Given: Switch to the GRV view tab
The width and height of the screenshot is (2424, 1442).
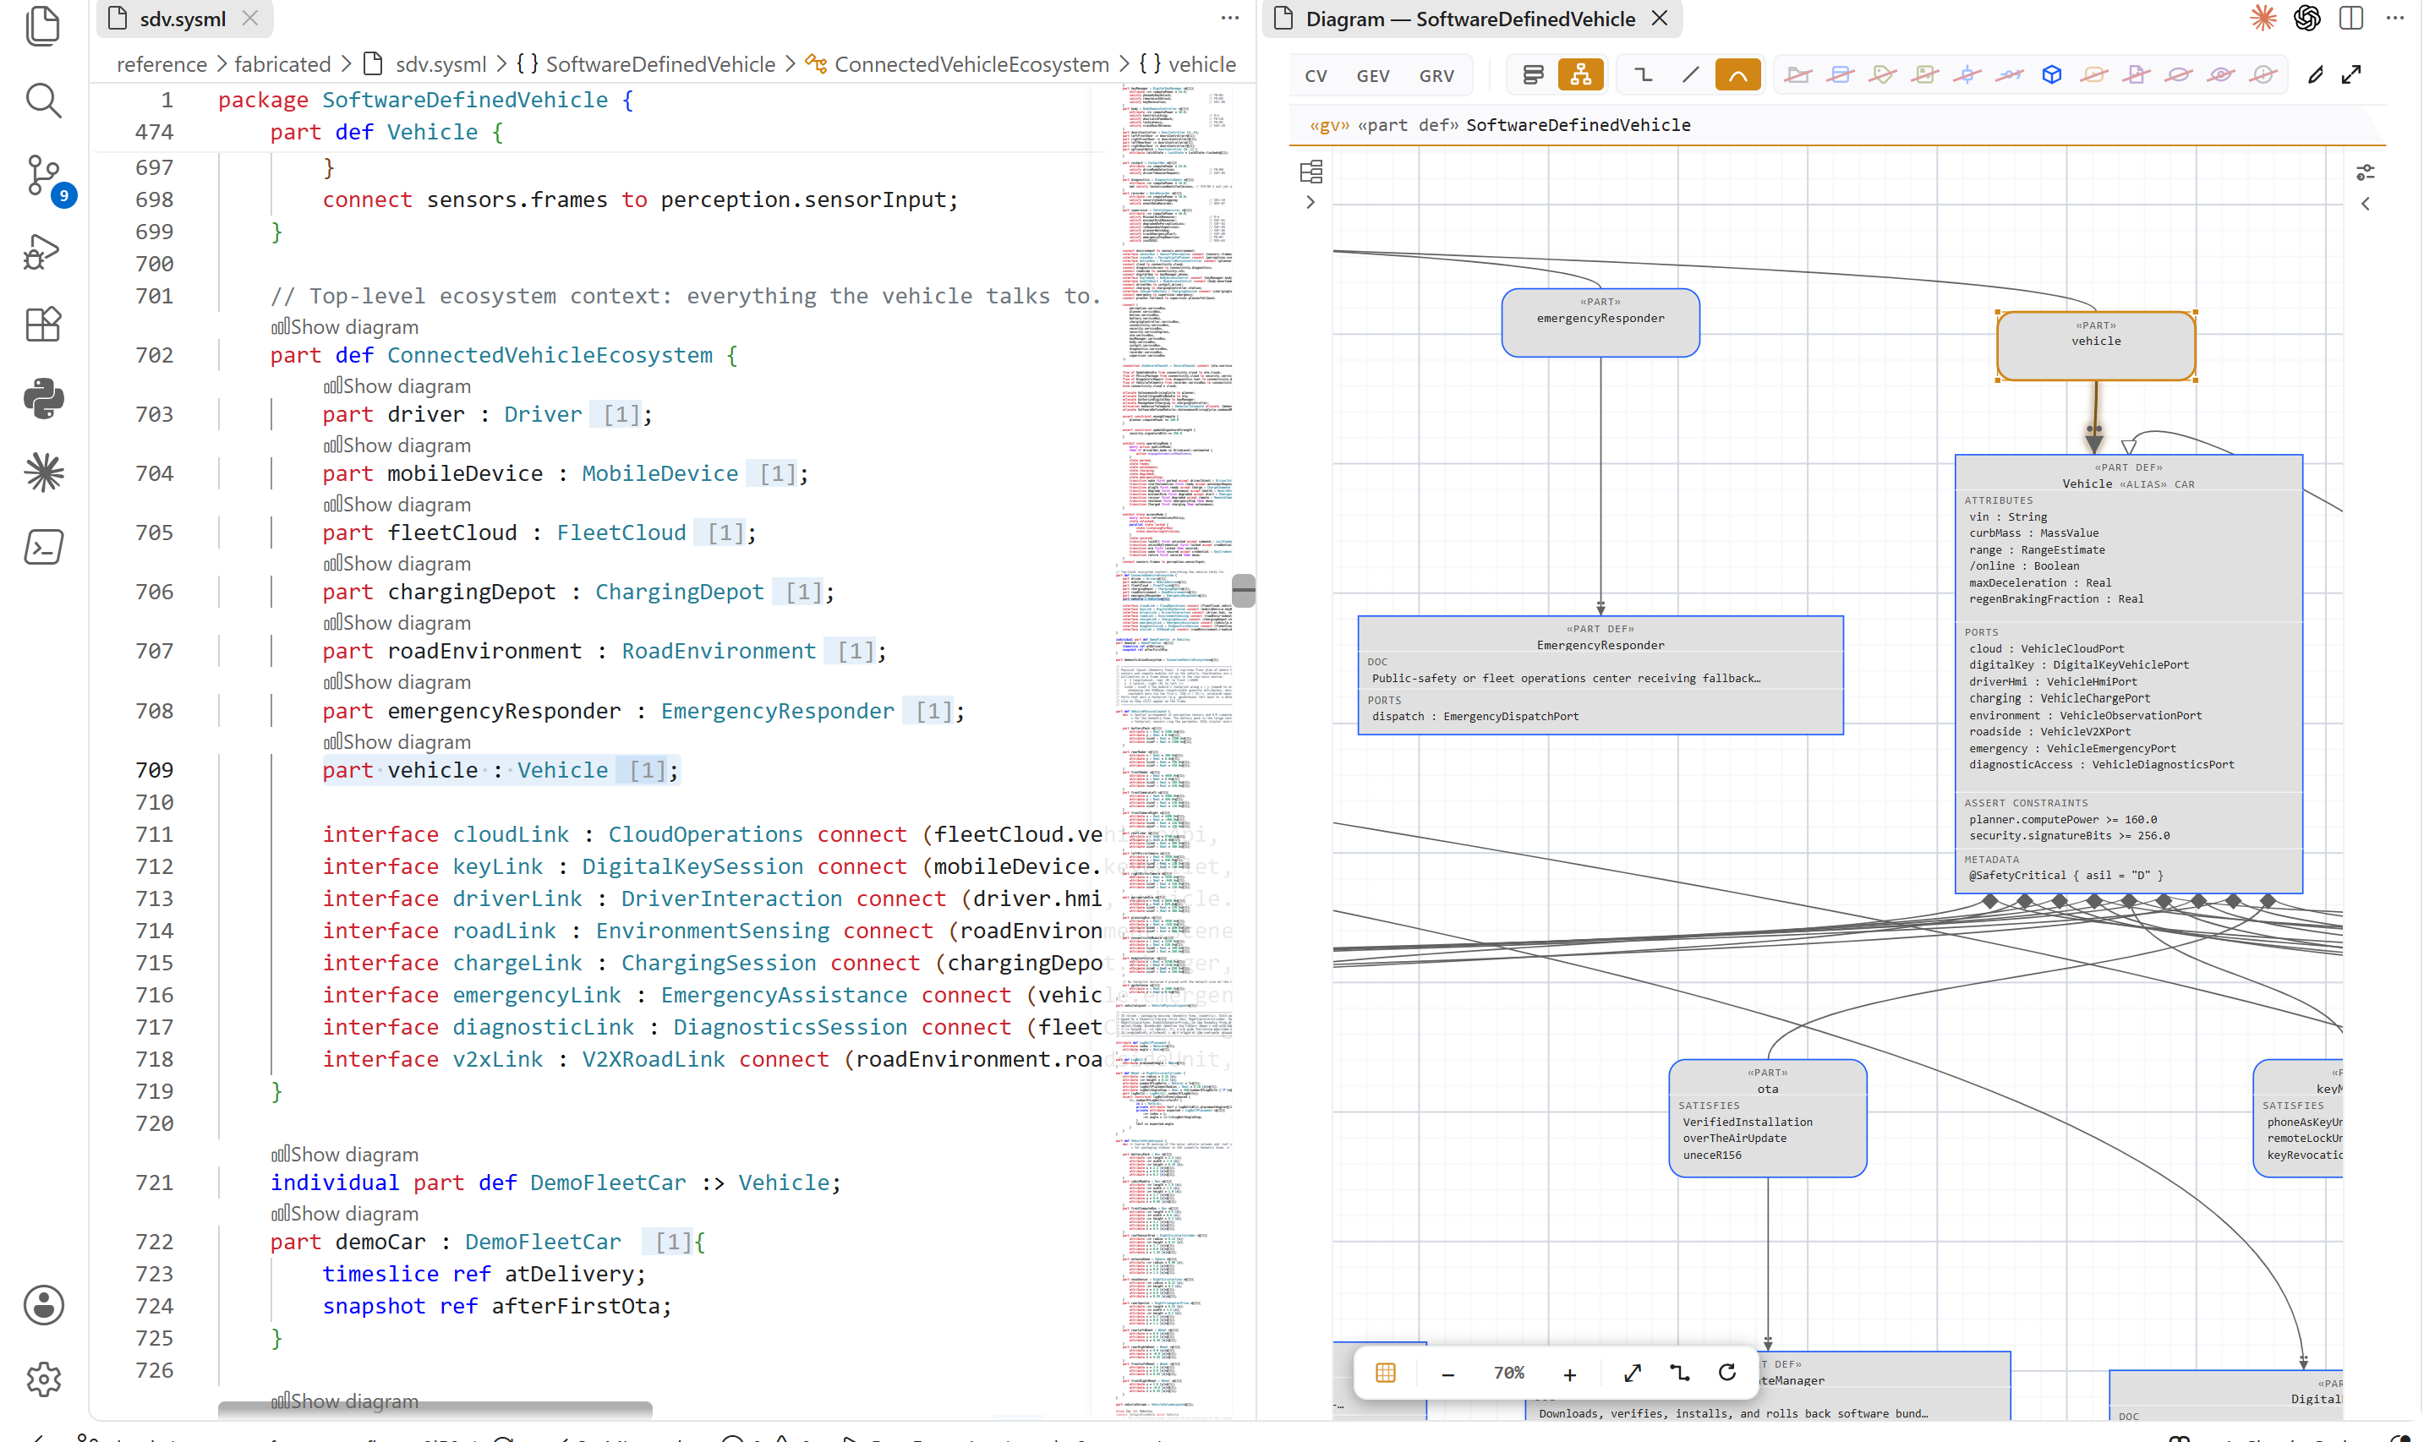Looking at the screenshot, I should (1436, 76).
